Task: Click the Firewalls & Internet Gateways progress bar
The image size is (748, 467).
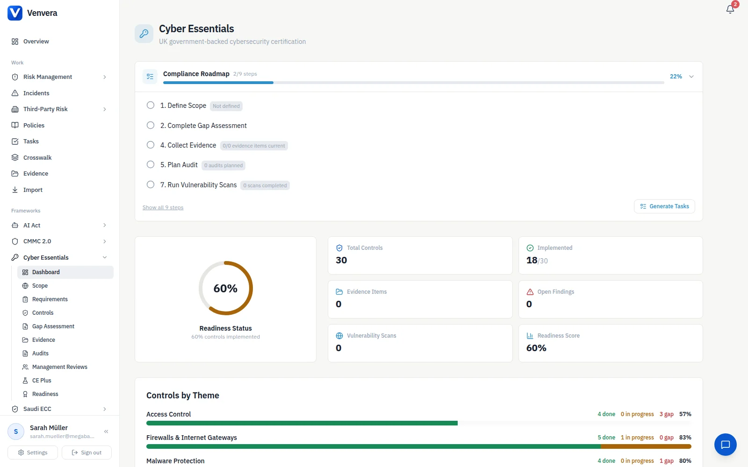Action: (419, 446)
